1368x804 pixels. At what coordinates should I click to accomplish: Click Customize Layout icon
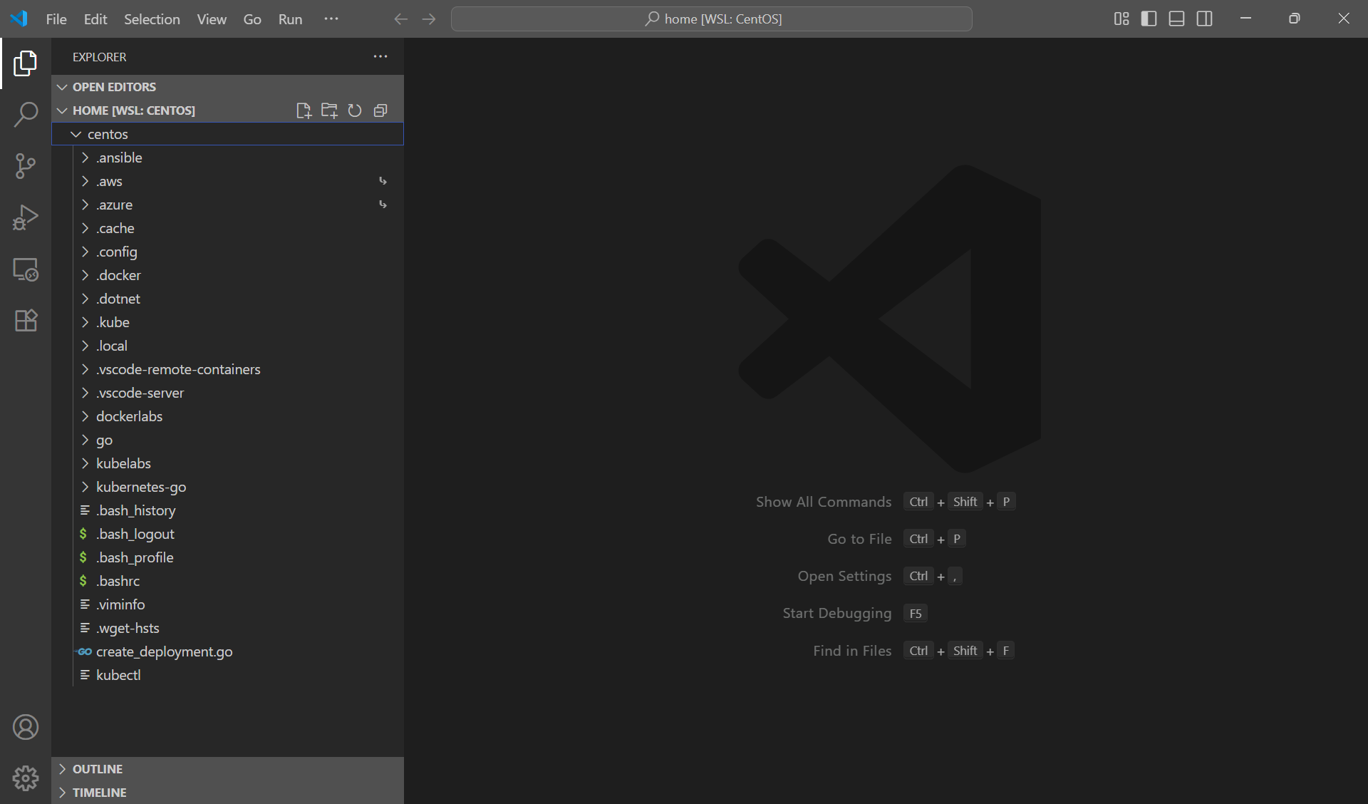point(1121,19)
